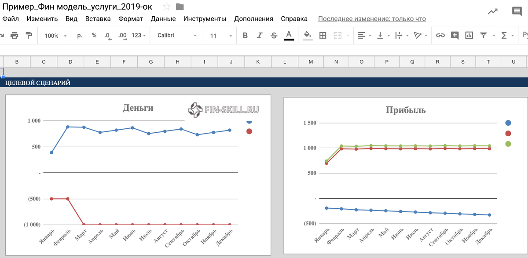Image resolution: width=528 pixels, height=258 pixels.
Task: Open the cell borders tool
Action: (x=323, y=36)
